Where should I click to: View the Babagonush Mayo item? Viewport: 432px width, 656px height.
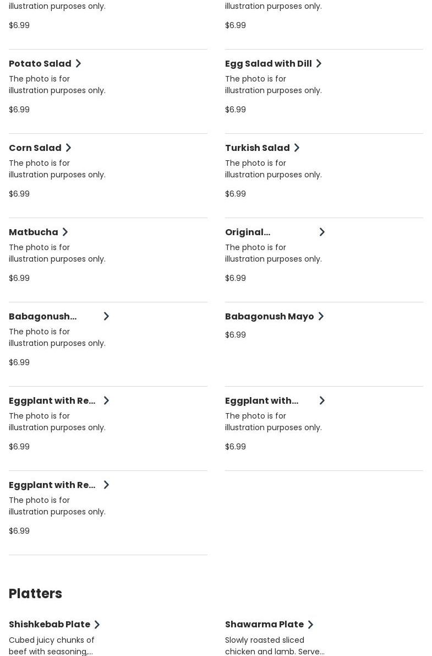point(269,316)
